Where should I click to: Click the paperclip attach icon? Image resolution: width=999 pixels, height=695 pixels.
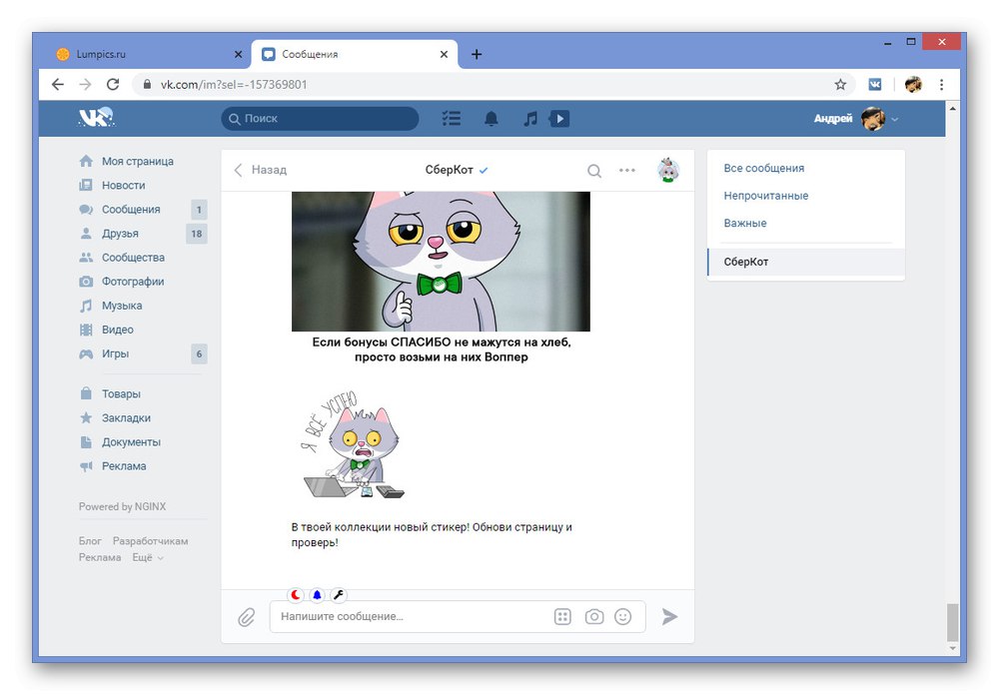pyautogui.click(x=246, y=617)
